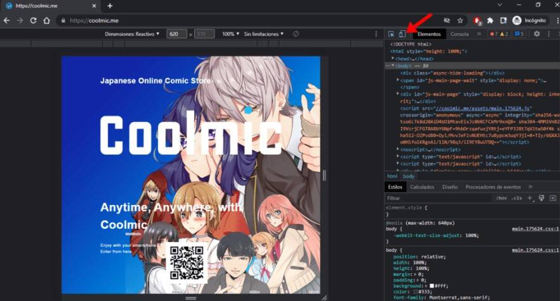Click the Incógnito profile button
560x301 pixels.
click(530, 21)
